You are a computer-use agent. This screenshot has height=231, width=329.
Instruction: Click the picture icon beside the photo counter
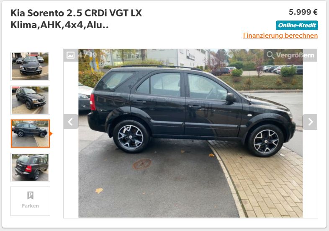point(70,55)
